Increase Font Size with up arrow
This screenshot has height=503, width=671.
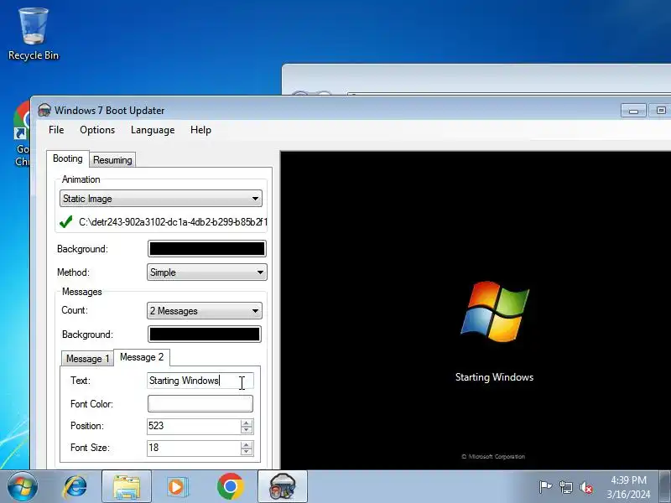247,444
